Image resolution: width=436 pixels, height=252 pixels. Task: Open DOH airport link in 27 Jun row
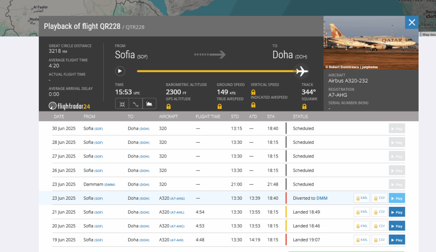(x=144, y=157)
